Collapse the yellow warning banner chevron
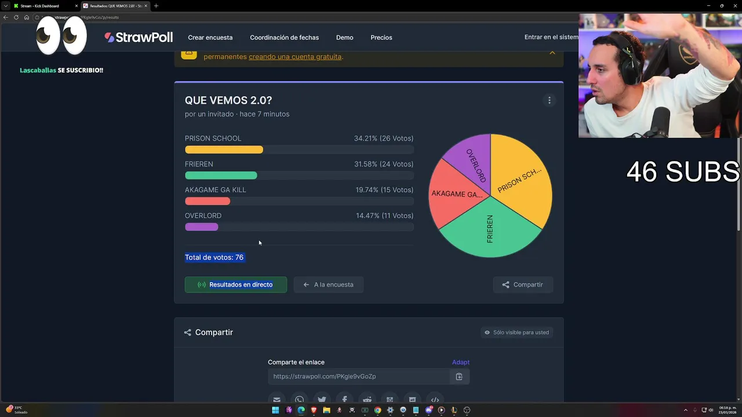 pyautogui.click(x=552, y=53)
